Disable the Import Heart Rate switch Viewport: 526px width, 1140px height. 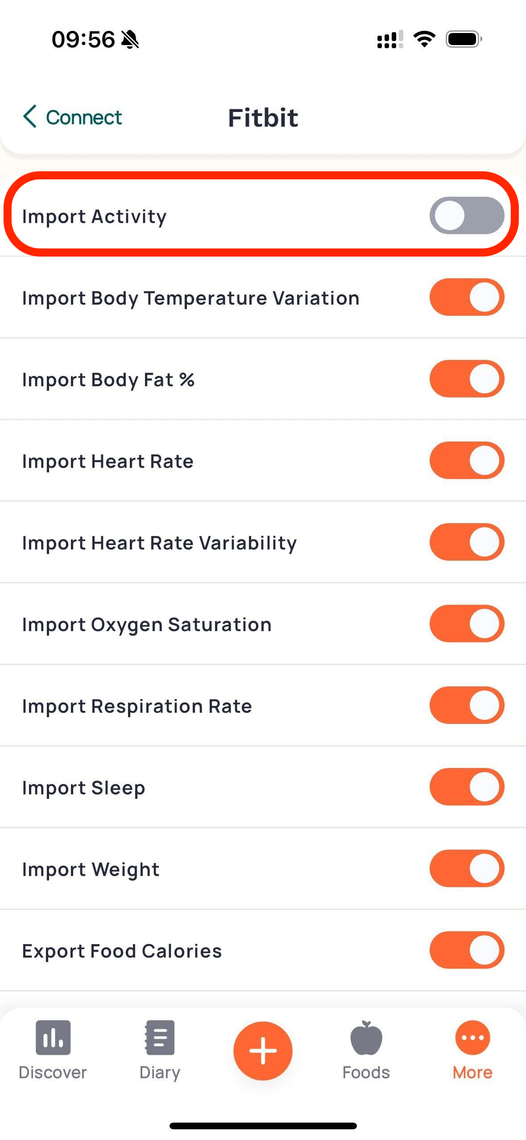pyautogui.click(x=467, y=460)
